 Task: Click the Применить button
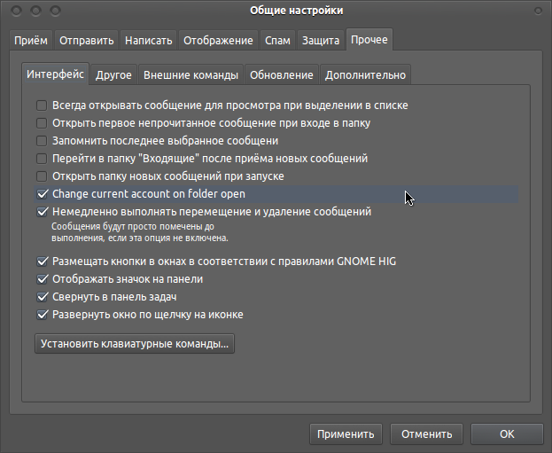[346, 434]
